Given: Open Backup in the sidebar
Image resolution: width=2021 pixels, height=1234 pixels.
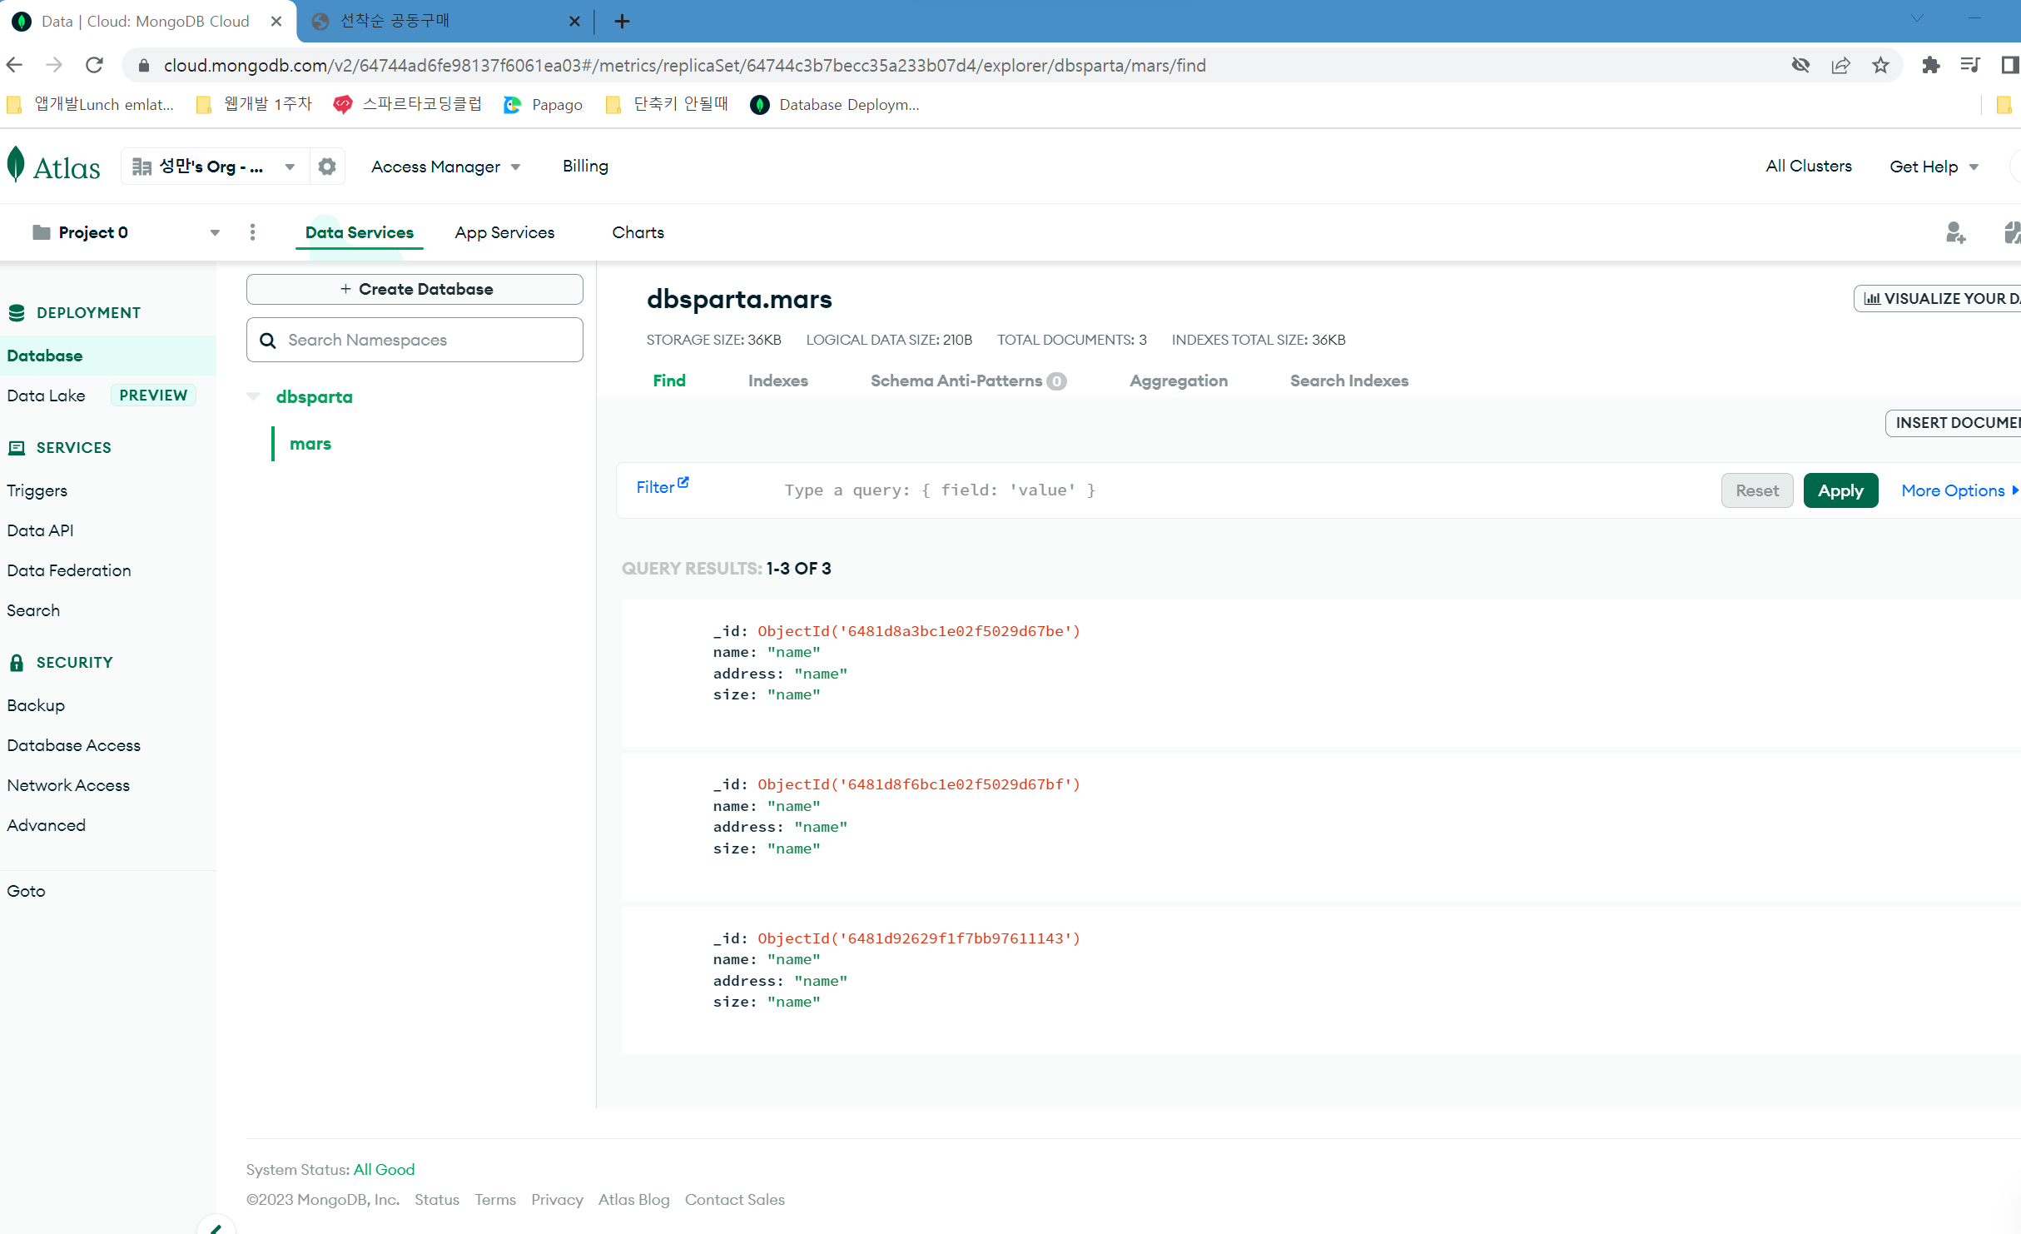Looking at the screenshot, I should click(36, 705).
